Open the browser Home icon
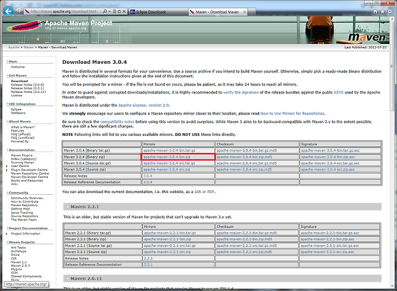This screenshot has width=397, height=291. point(375,12)
